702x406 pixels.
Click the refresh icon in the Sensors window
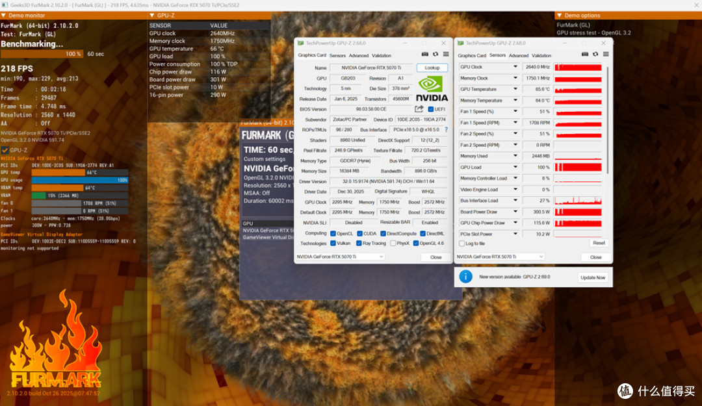click(x=595, y=54)
